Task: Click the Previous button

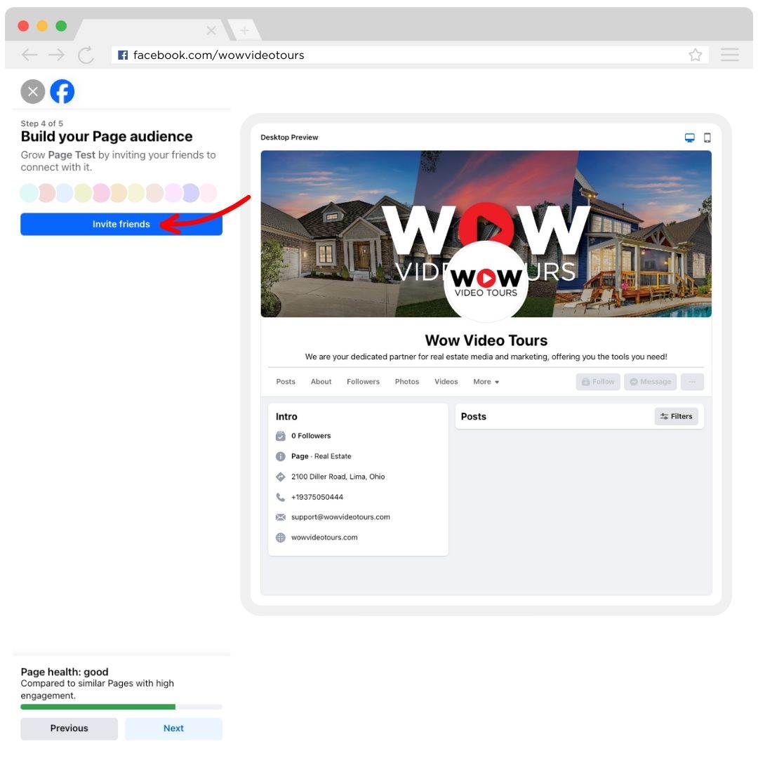Action: (69, 729)
